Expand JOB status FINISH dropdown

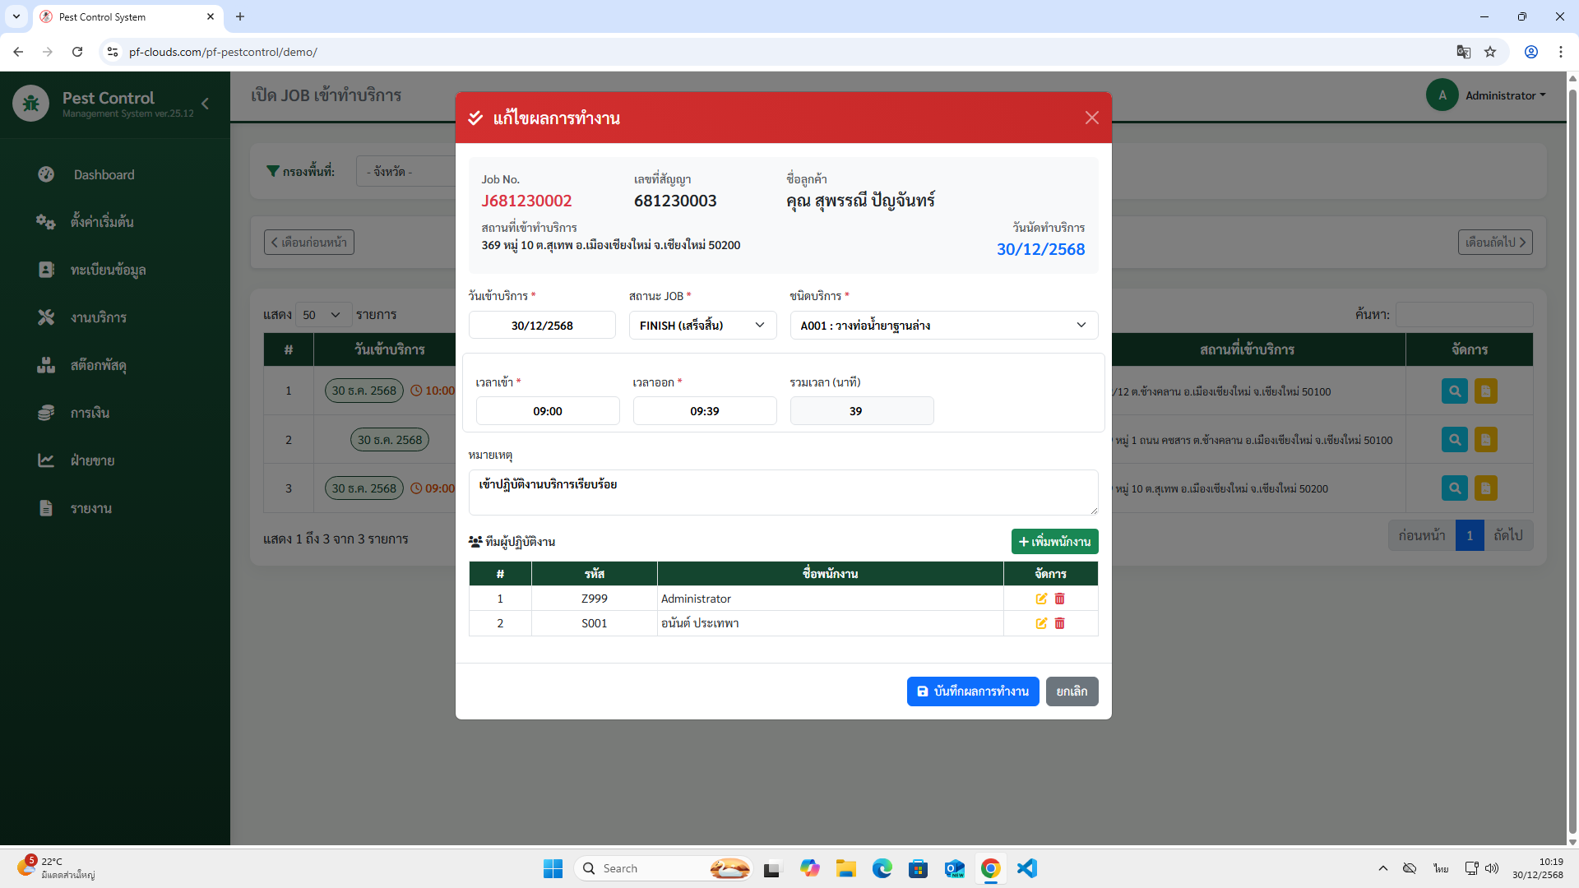702,326
